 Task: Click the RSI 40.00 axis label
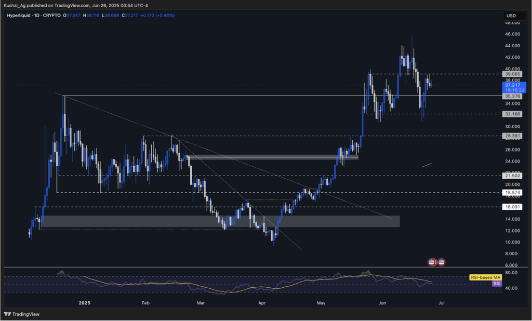(511, 288)
